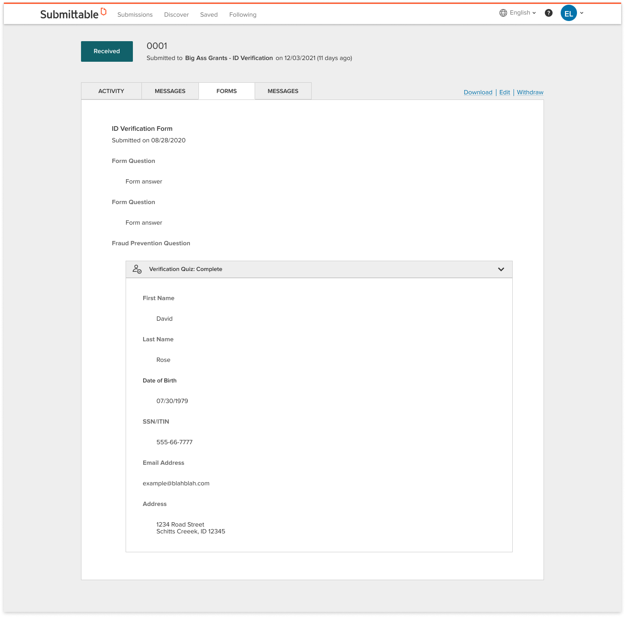Image resolution: width=625 pixels, height=617 pixels.
Task: Click submission number 0001
Action: [157, 46]
